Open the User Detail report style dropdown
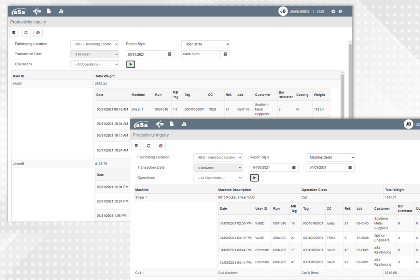420x280 pixels. [206, 44]
